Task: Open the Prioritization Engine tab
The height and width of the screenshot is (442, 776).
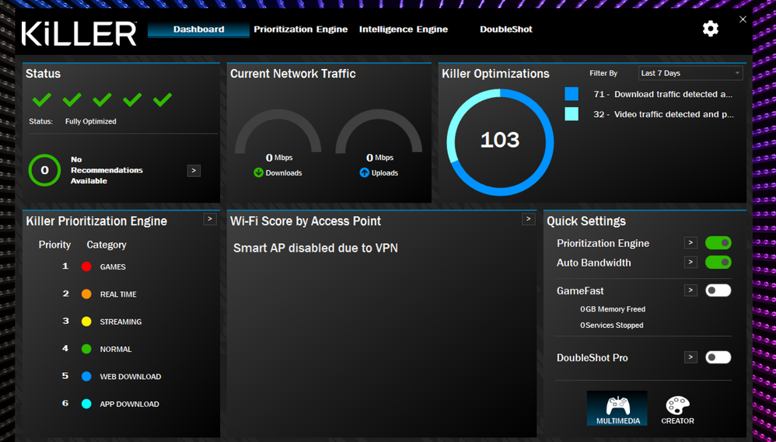Action: click(x=300, y=30)
